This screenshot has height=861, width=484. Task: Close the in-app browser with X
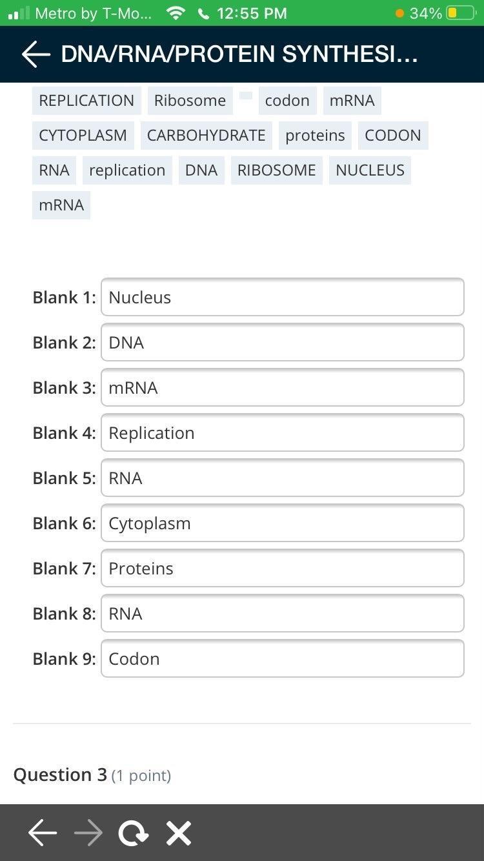coord(179,833)
